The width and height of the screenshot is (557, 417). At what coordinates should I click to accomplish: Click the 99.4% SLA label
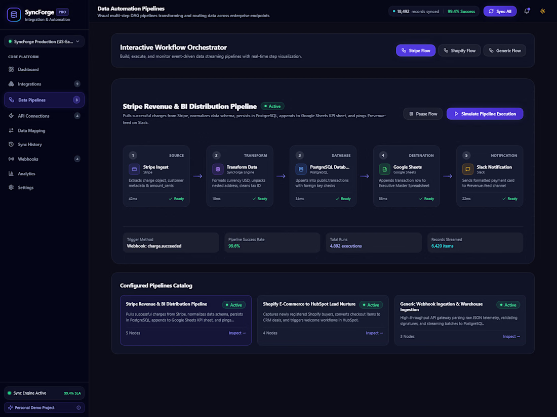(72, 393)
